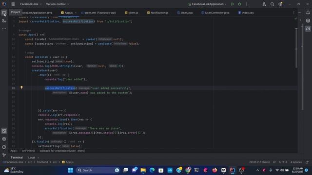The width and height of the screenshot is (312, 175).
Task: Click the taskbar Search box
Action: (97, 170)
